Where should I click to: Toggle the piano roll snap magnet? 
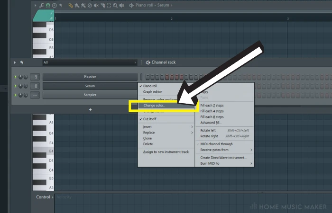(x=48, y=5)
